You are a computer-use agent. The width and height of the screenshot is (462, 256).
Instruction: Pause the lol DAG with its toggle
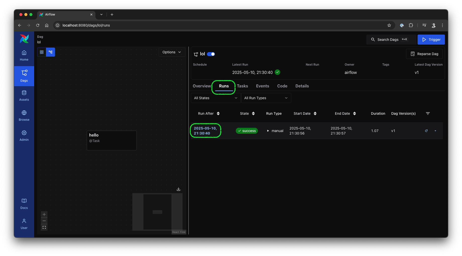(x=211, y=54)
